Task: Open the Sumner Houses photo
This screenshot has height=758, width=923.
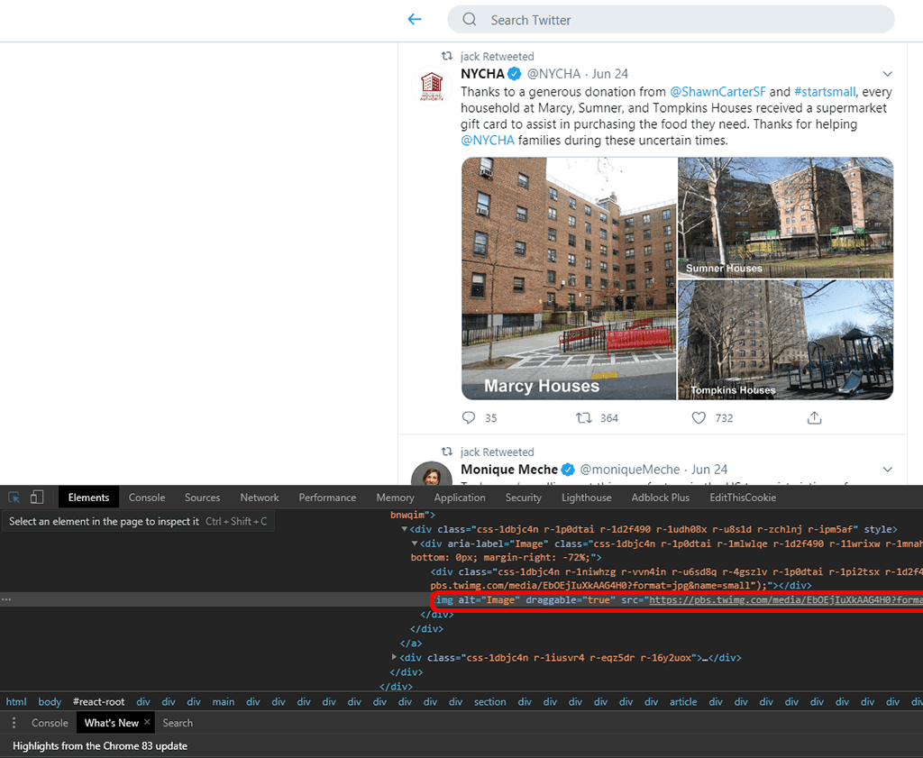Action: tap(785, 217)
